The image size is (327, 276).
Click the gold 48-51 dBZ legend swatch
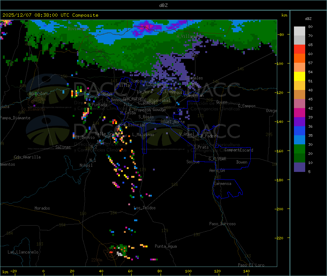click(299, 86)
